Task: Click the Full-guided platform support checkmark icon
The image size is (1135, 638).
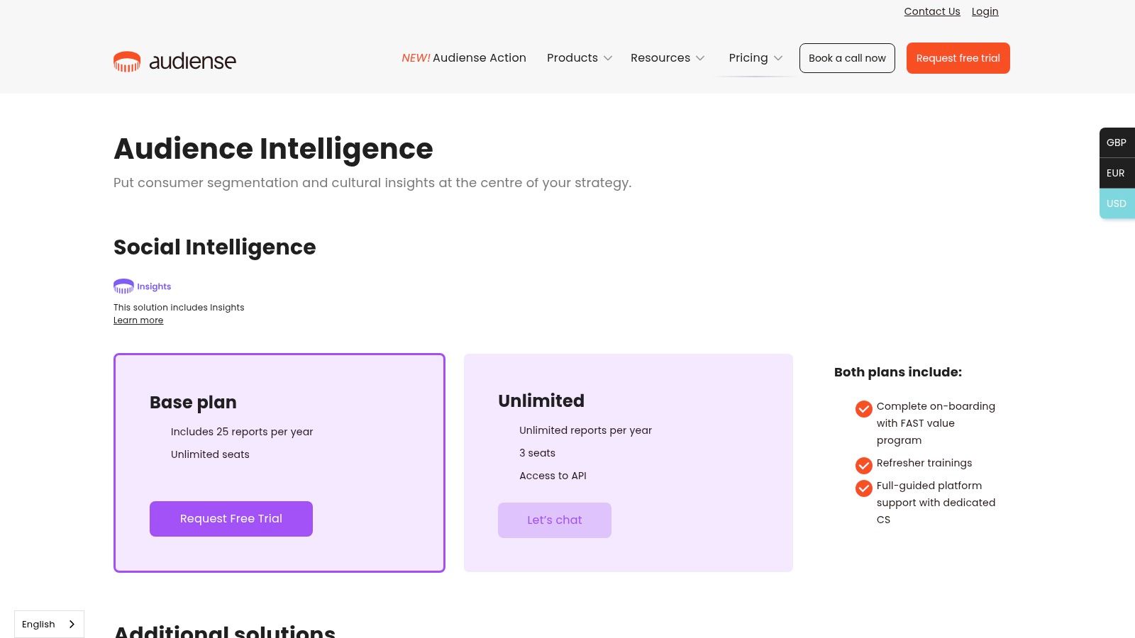Action: [x=863, y=488]
